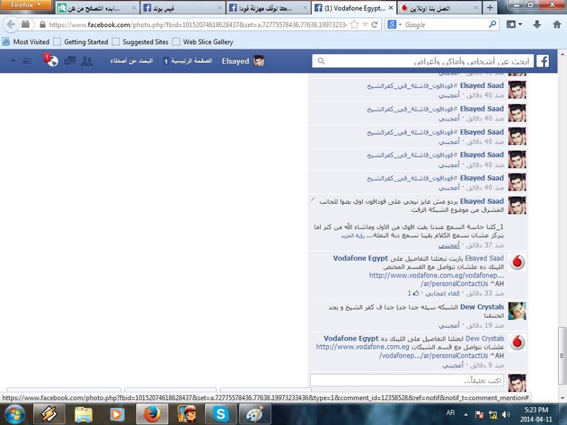Click the Facebook logo icon
Image resolution: width=567 pixels, height=425 pixels.
[x=543, y=61]
